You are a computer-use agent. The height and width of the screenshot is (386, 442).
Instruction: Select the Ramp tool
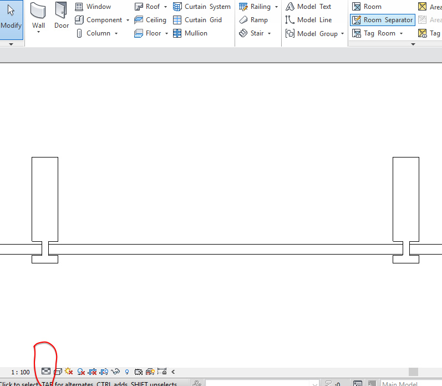point(253,20)
